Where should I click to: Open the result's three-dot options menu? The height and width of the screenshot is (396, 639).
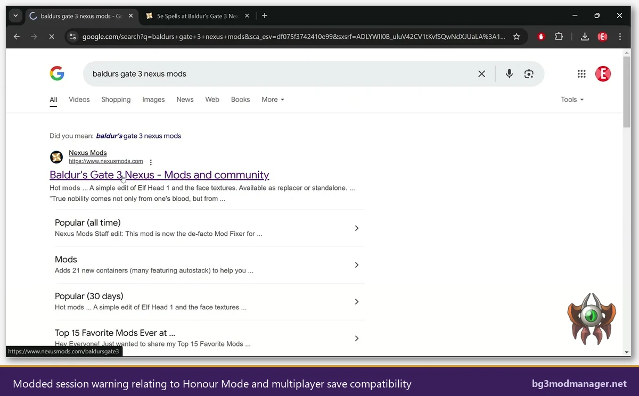pos(151,162)
